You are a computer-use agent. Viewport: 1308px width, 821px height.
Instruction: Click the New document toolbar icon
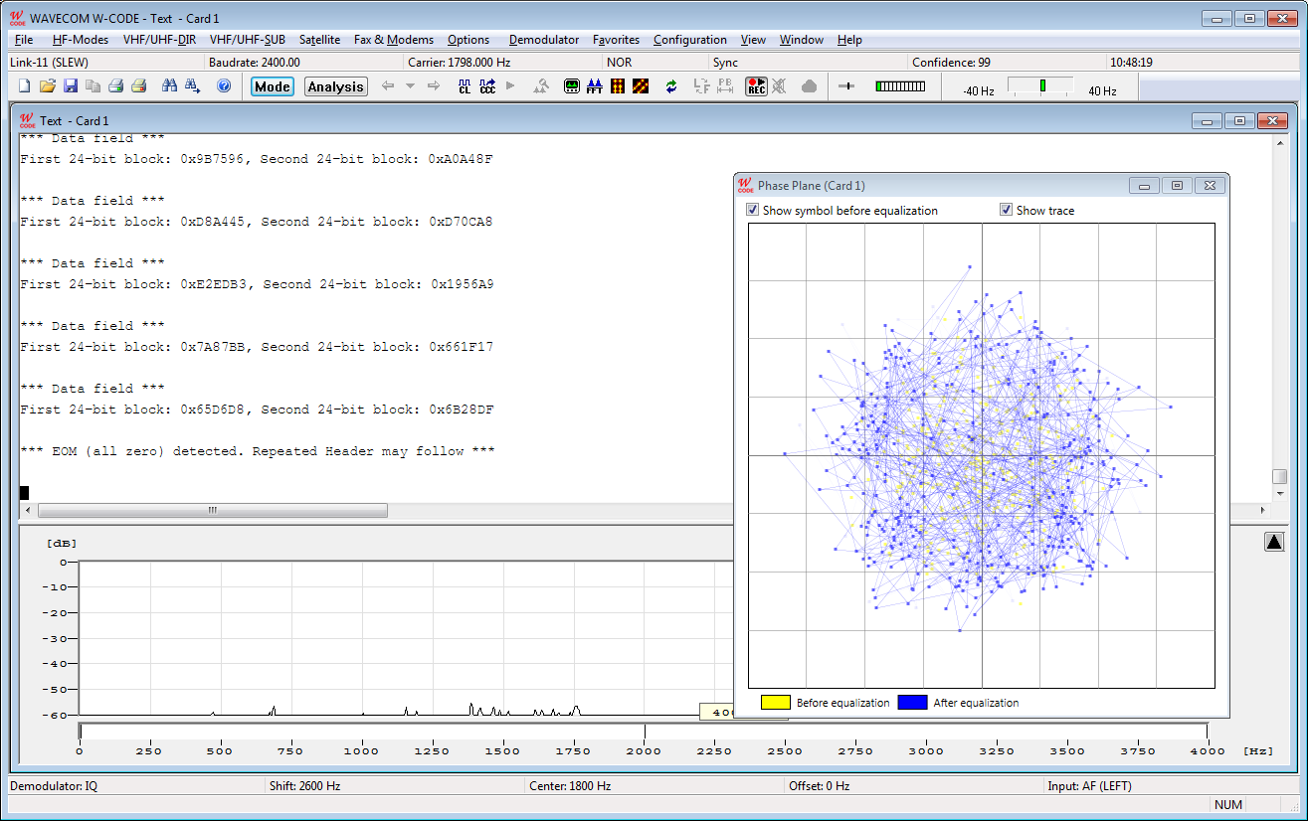pyautogui.click(x=25, y=86)
